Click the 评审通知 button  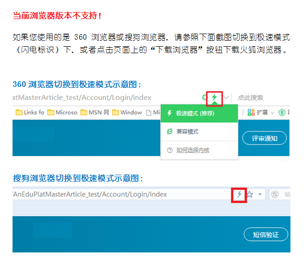[264, 138]
